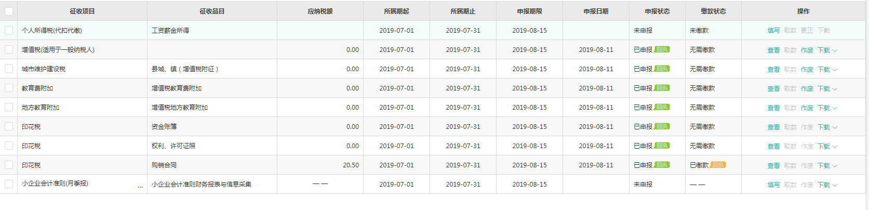
Task: Check the 教育费附加 row checkbox
Action: 9,88
